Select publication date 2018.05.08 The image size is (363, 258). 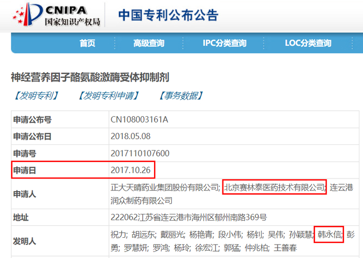(131, 137)
